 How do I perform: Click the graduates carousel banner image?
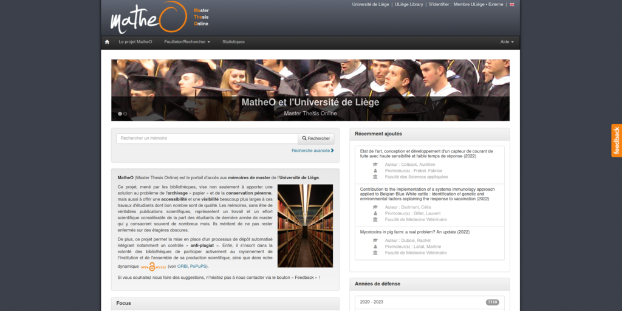[310, 90]
